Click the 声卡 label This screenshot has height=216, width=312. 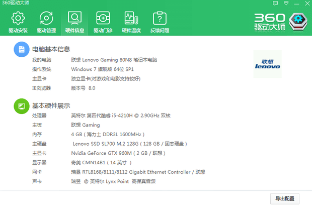(x=37, y=181)
